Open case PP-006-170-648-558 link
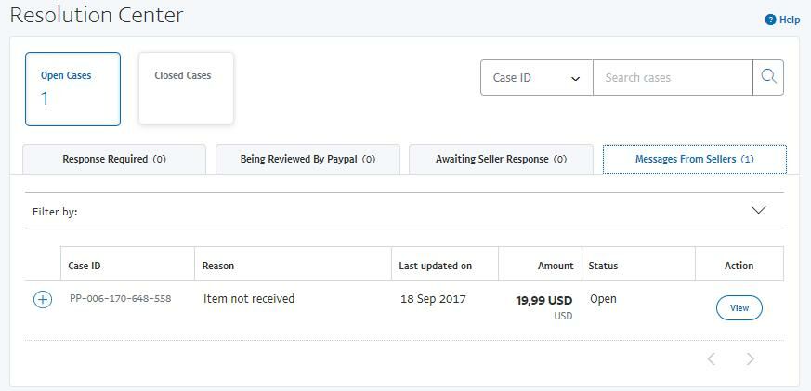Image resolution: width=811 pixels, height=391 pixels. pyautogui.click(x=121, y=298)
